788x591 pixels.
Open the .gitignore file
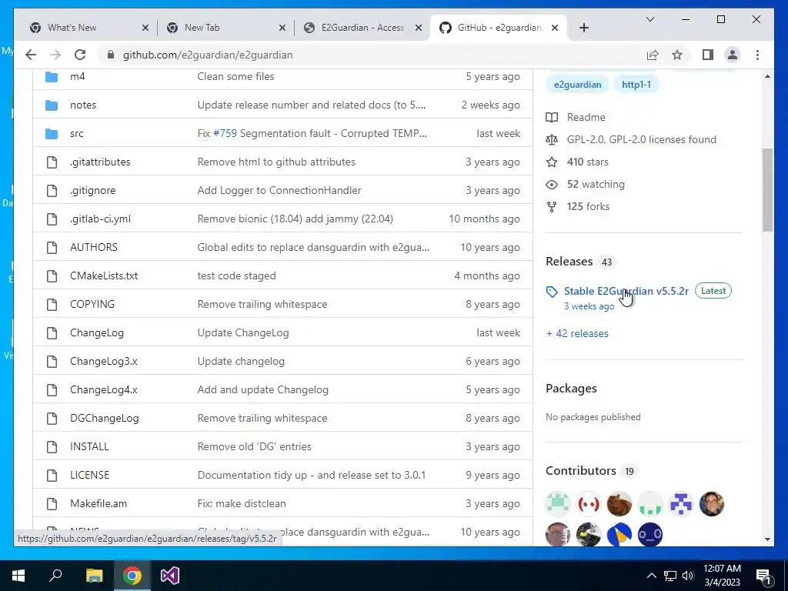pyautogui.click(x=92, y=191)
